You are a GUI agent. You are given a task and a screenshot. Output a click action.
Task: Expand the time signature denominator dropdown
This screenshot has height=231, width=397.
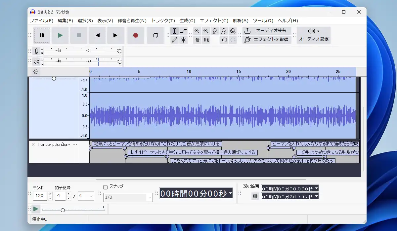[91, 196]
